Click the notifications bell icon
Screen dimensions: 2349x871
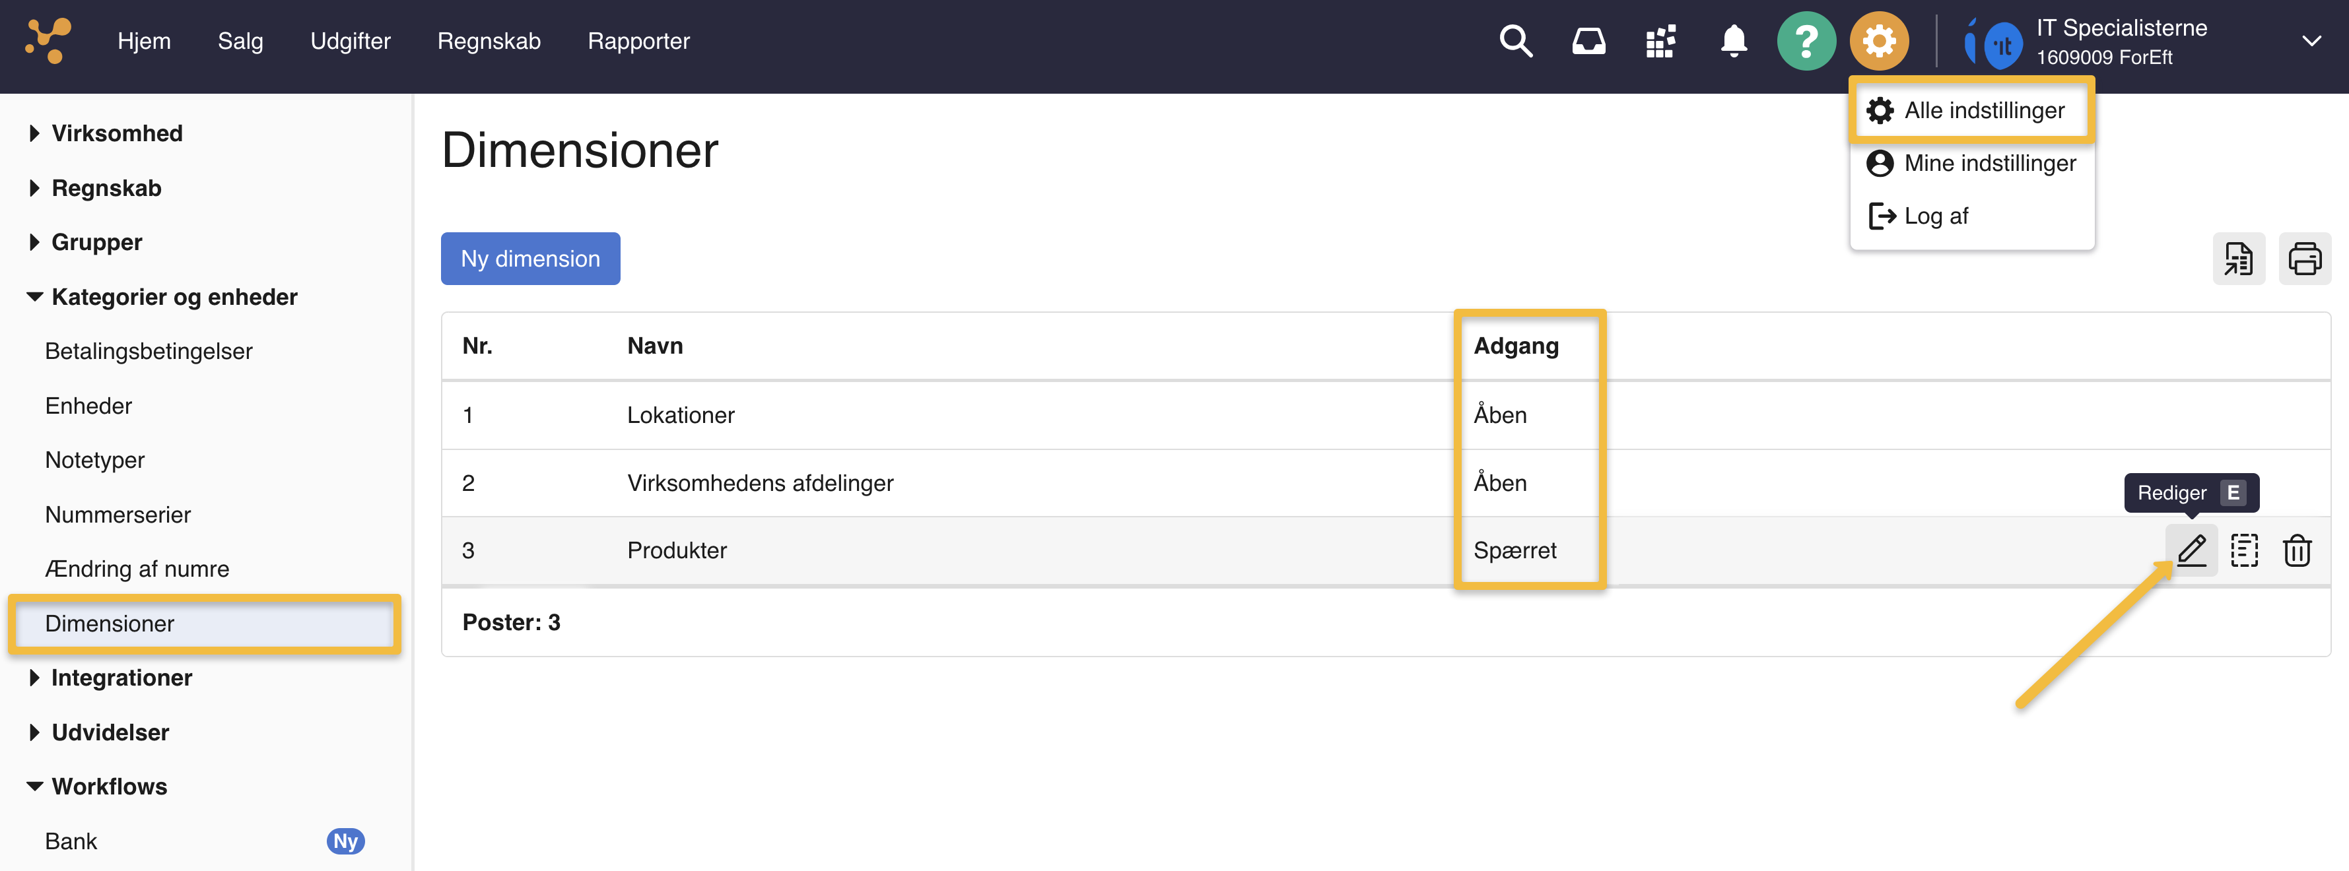click(1734, 41)
